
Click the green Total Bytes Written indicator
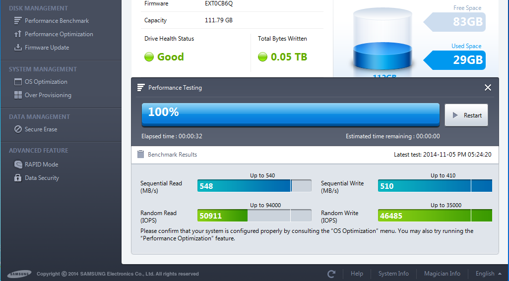[262, 56]
